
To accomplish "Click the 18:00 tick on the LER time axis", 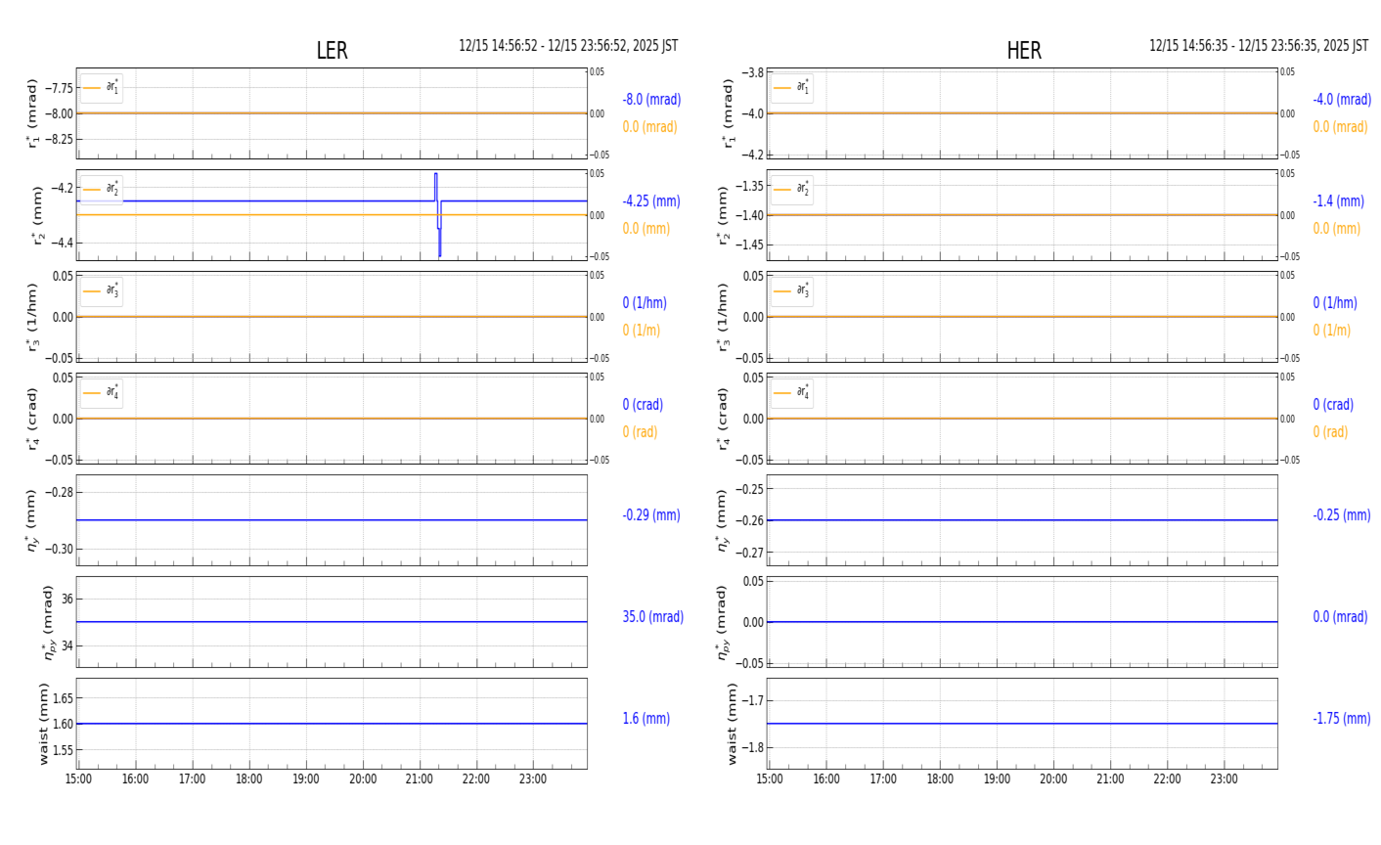I will click(249, 779).
